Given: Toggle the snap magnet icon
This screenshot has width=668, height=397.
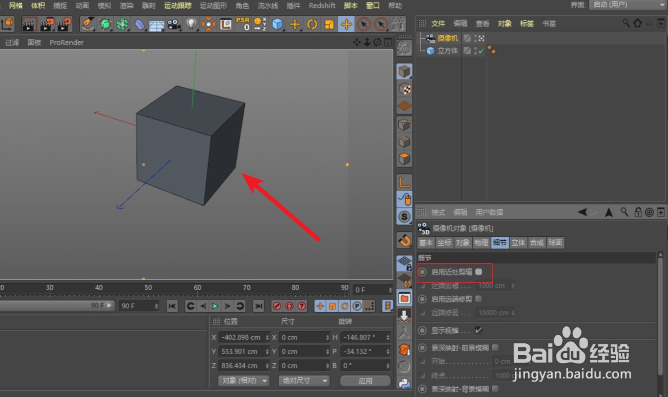Looking at the screenshot, I should (404, 240).
